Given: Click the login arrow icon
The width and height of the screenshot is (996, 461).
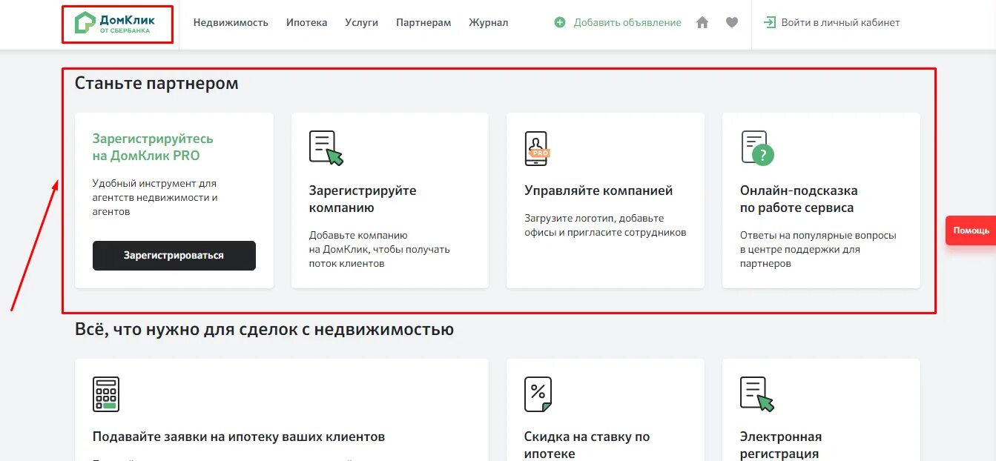Looking at the screenshot, I should 770,23.
